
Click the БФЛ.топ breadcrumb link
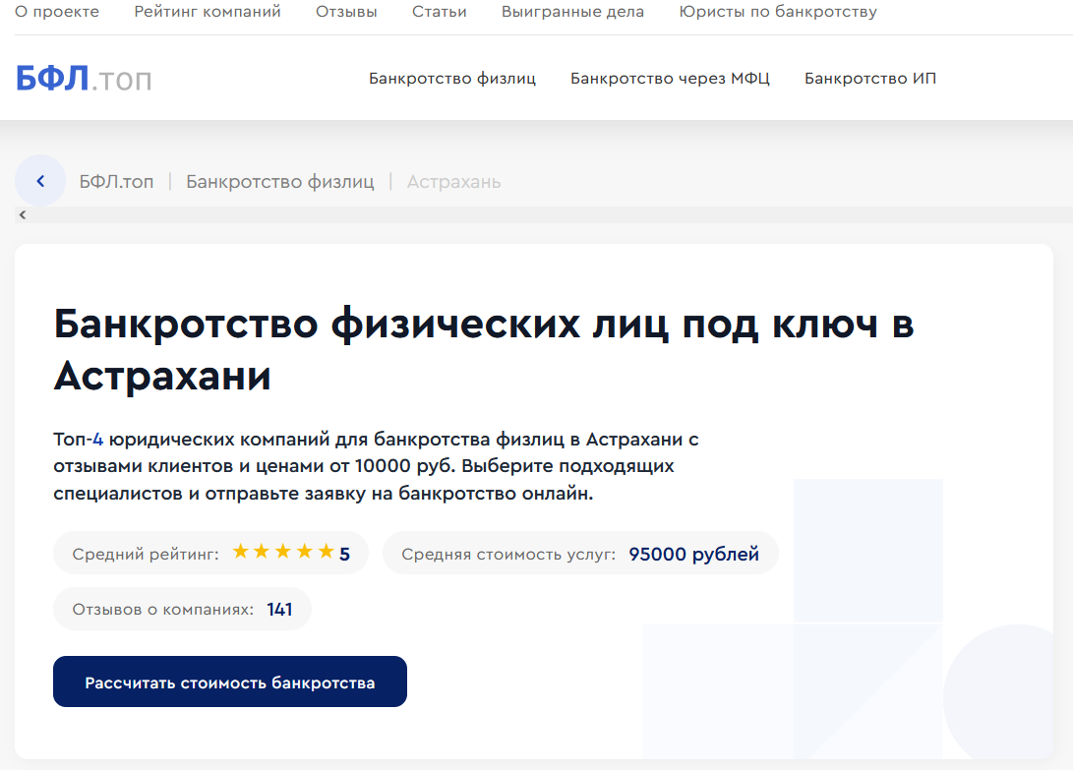116,181
